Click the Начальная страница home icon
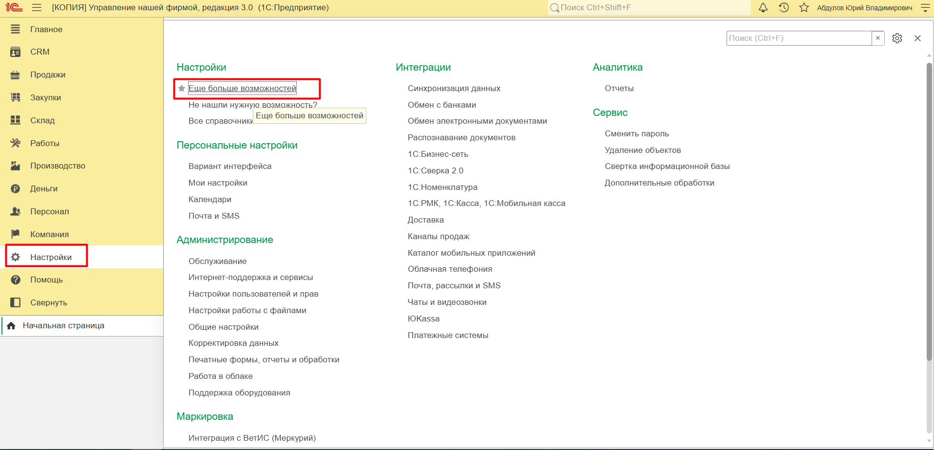934x450 pixels. [11, 326]
